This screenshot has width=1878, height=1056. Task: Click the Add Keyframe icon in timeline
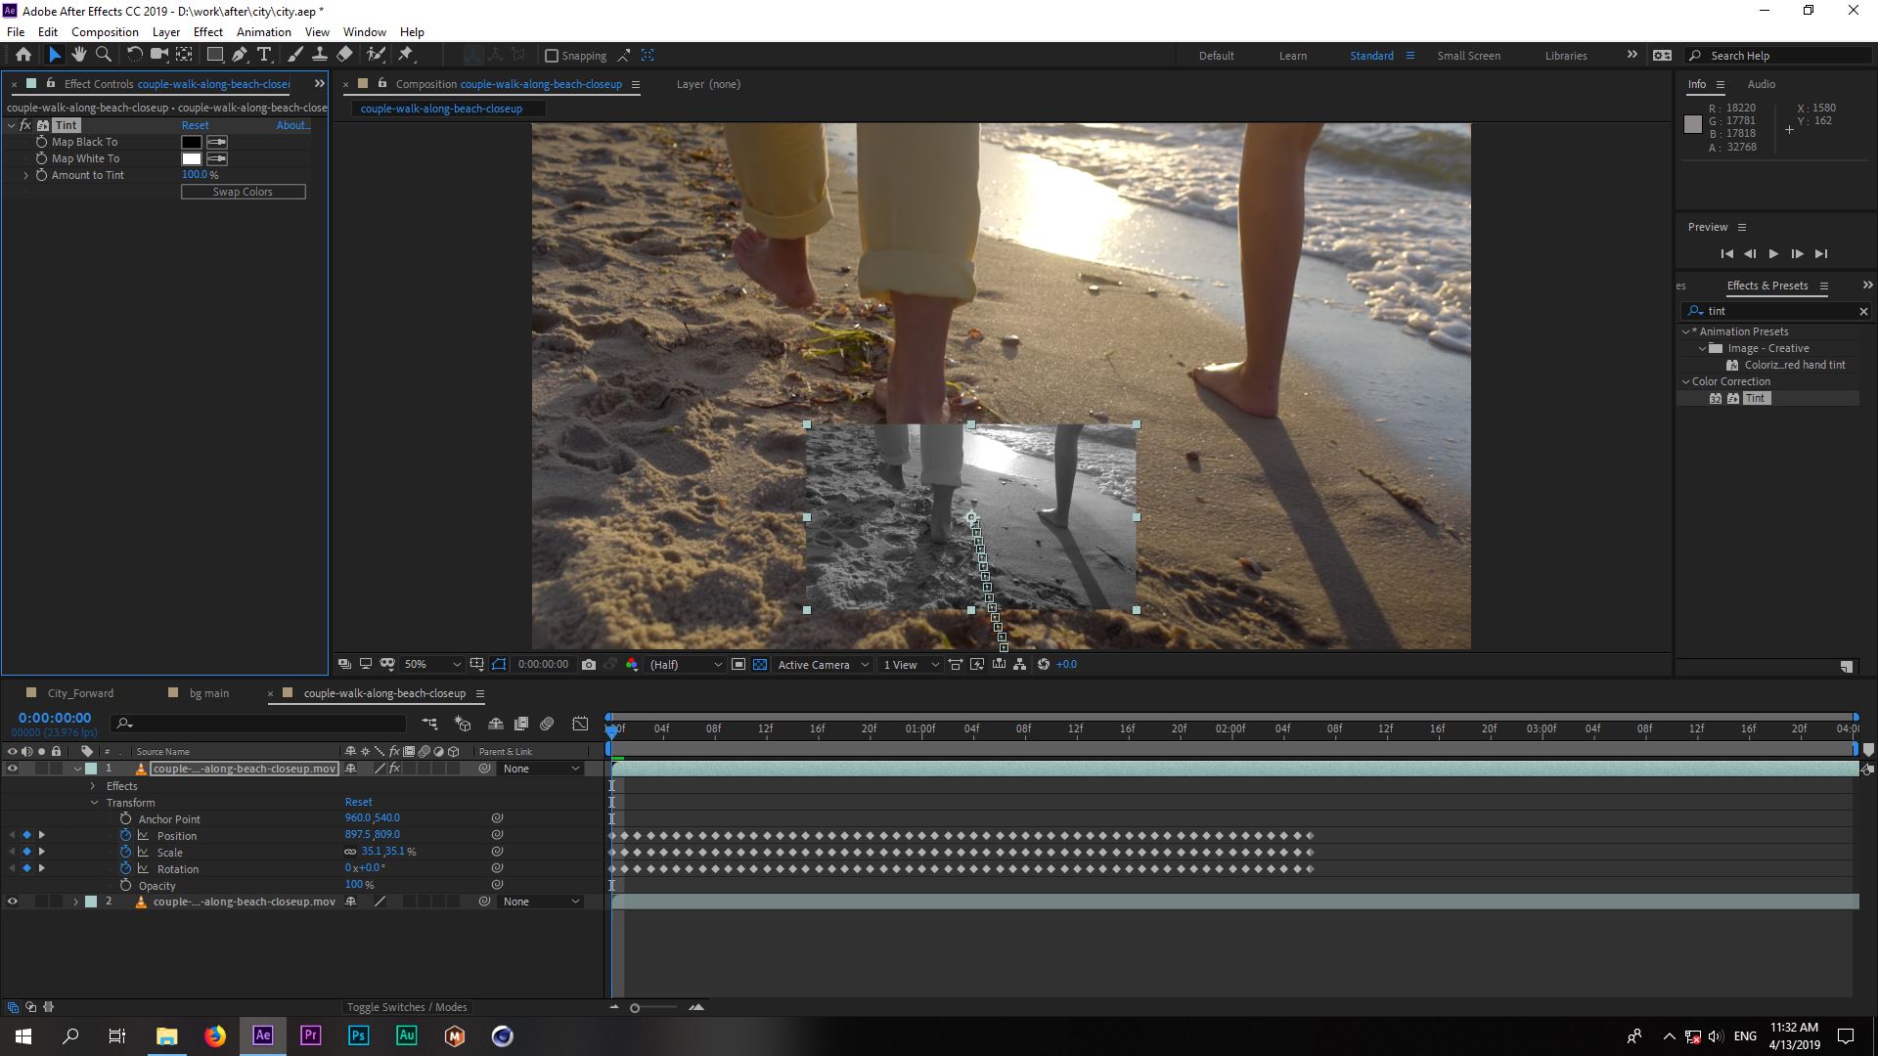(x=28, y=836)
